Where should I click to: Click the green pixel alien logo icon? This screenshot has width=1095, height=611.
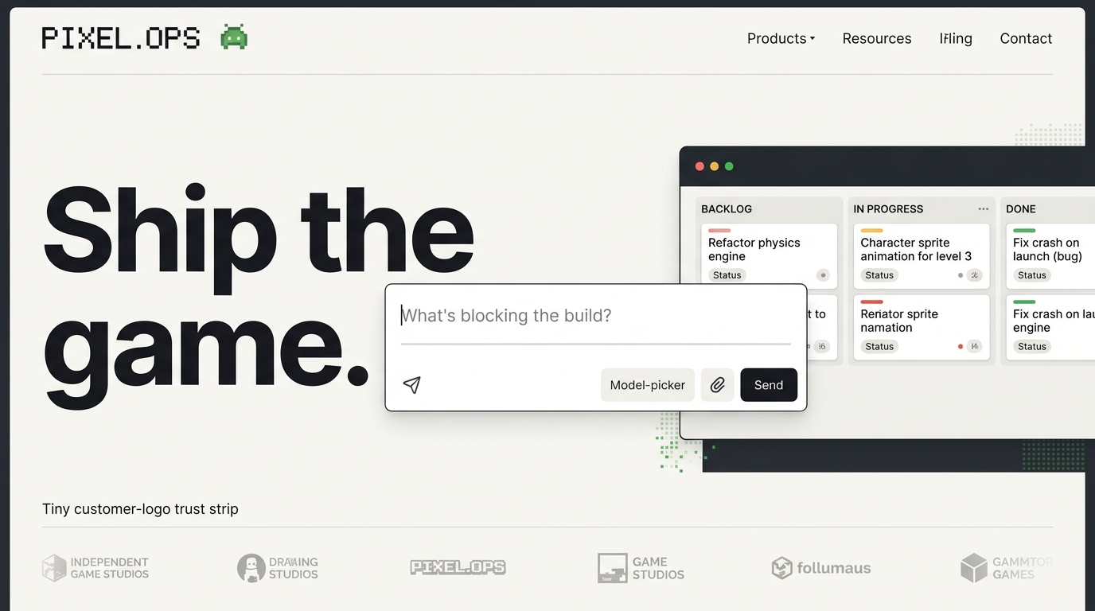pos(234,37)
